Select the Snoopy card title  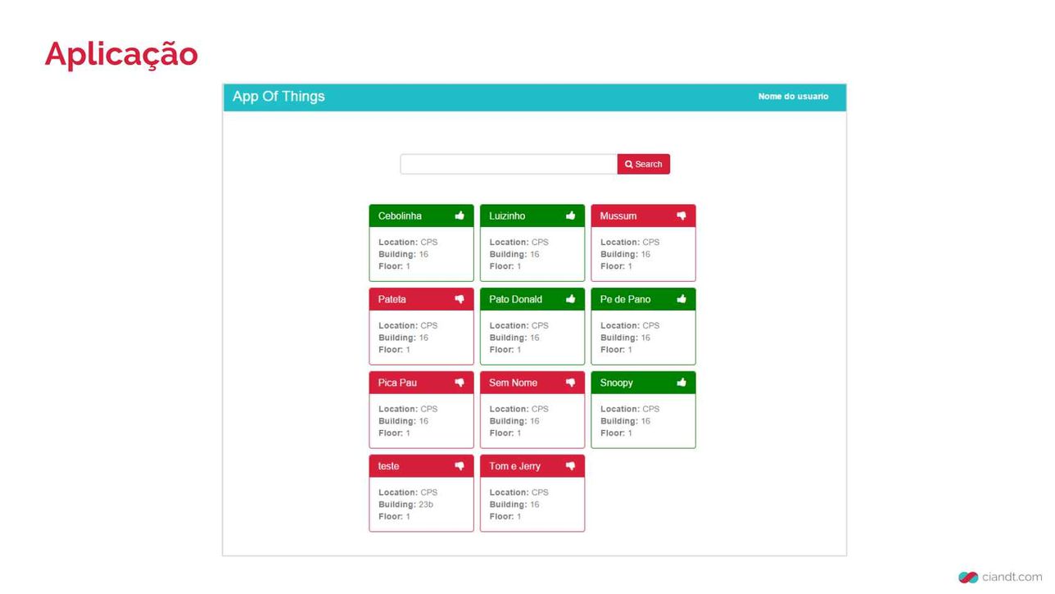pos(617,383)
